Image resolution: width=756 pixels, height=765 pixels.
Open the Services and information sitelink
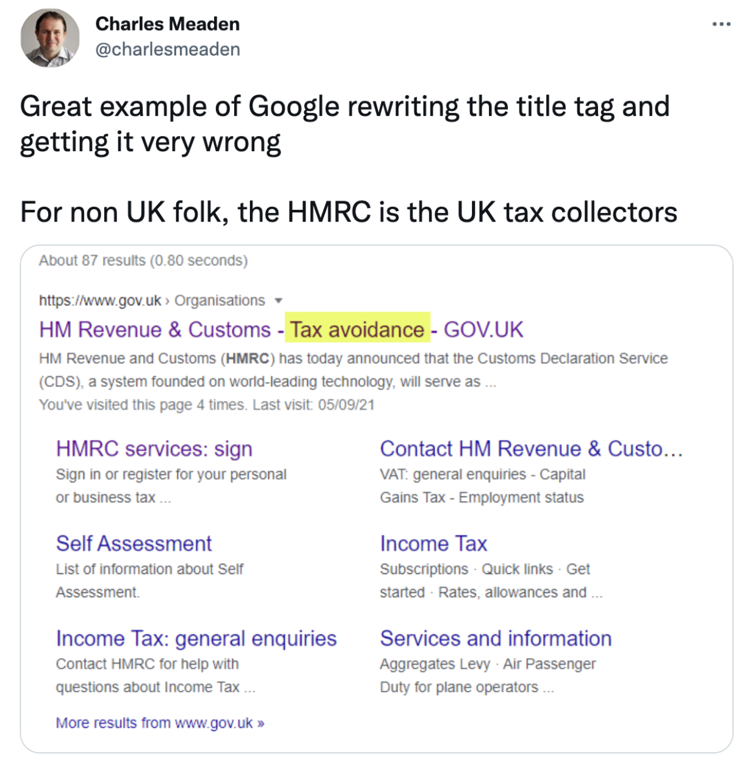[496, 639]
